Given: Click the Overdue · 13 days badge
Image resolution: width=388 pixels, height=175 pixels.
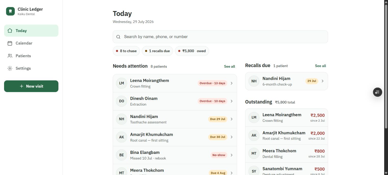Looking at the screenshot, I should point(212,83).
